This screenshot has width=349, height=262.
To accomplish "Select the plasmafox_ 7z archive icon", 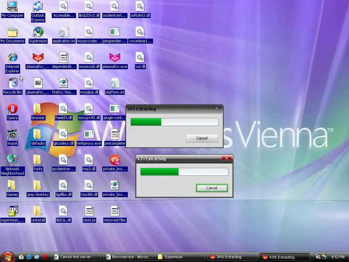I will point(38,83).
